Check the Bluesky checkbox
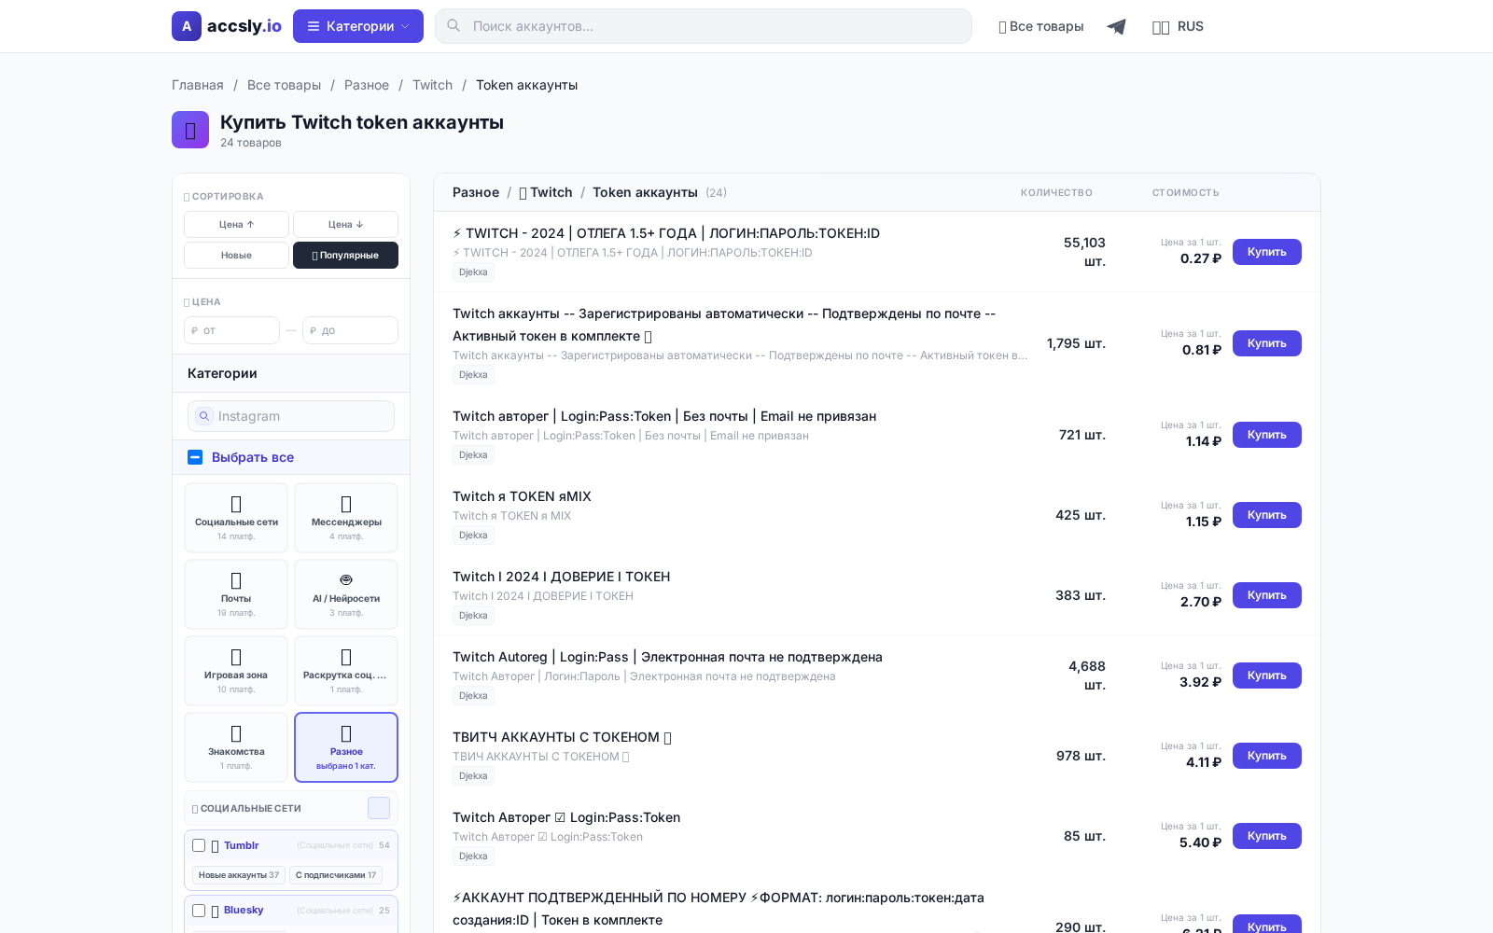The height and width of the screenshot is (933, 1493). 199,911
